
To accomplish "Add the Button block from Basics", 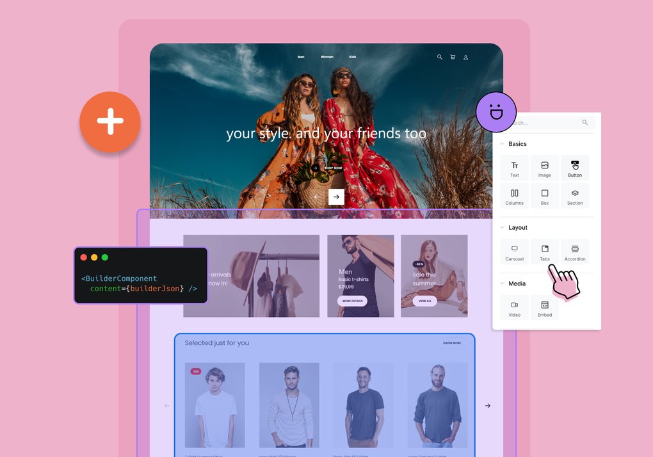I will pyautogui.click(x=575, y=168).
